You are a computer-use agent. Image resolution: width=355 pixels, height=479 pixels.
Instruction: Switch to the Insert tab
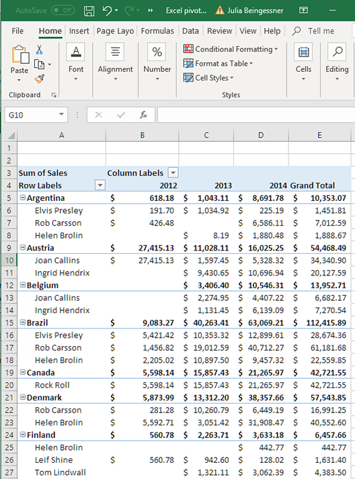[x=79, y=31]
